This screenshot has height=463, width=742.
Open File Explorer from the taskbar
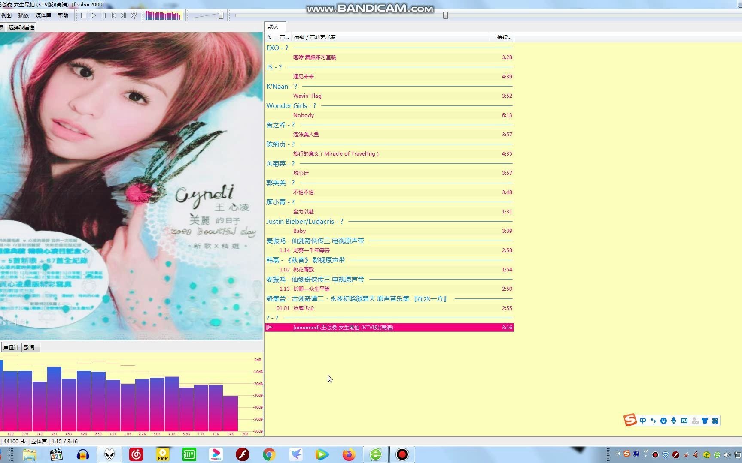[30, 454]
